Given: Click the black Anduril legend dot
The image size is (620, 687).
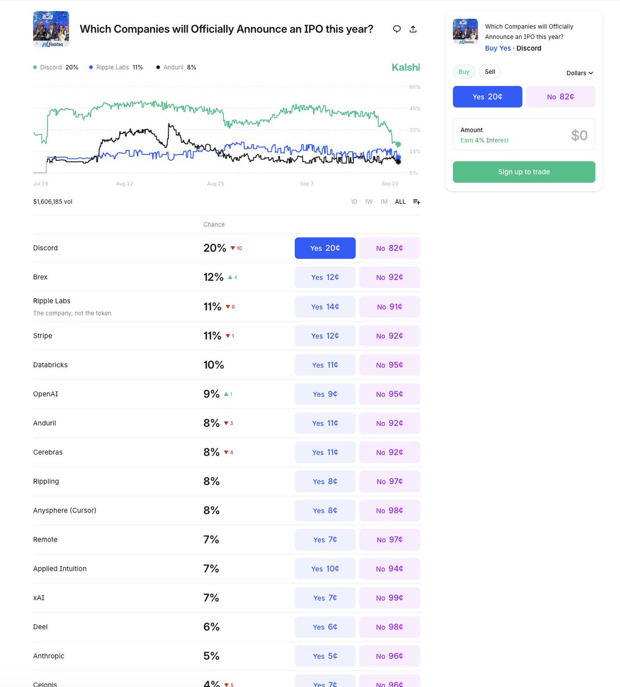Looking at the screenshot, I should point(158,68).
